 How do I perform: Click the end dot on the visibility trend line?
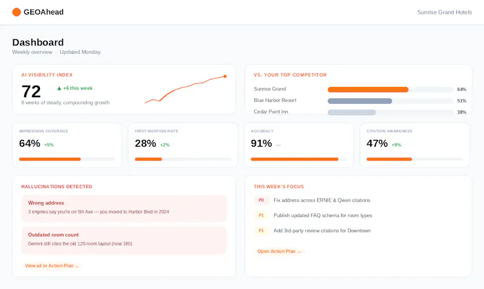point(225,77)
